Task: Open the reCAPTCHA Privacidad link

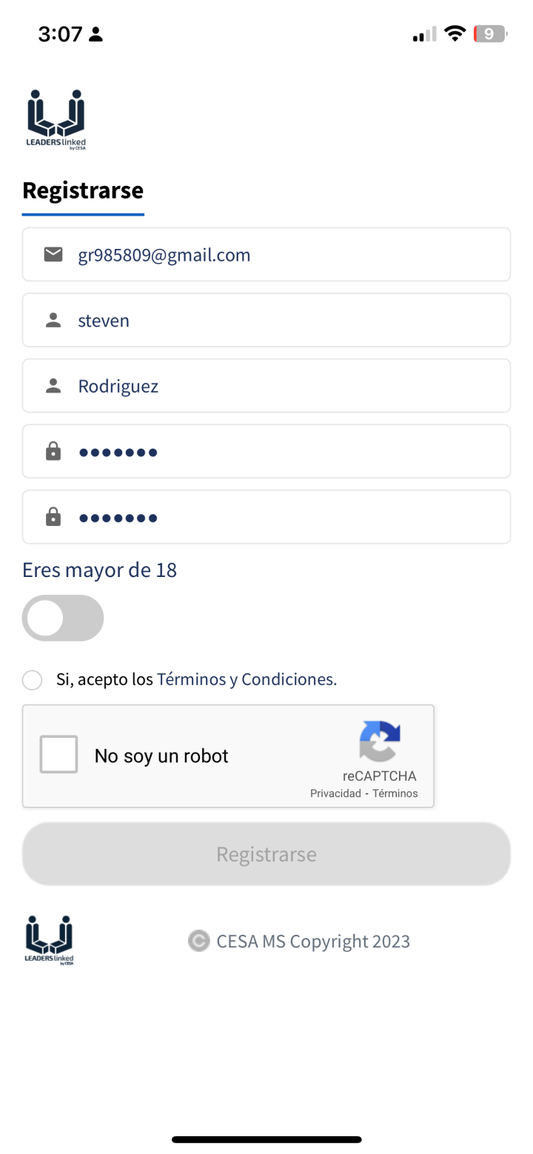Action: [x=335, y=793]
